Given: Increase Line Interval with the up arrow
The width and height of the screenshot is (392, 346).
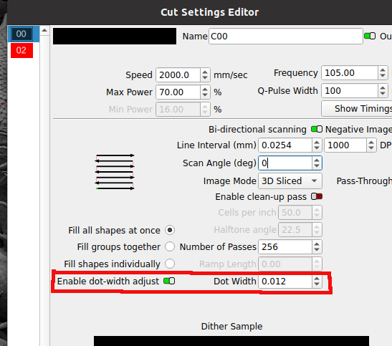Looking at the screenshot, I should click(317, 143).
